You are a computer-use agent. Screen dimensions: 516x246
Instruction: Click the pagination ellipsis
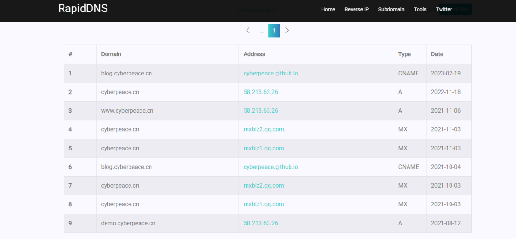point(261,31)
